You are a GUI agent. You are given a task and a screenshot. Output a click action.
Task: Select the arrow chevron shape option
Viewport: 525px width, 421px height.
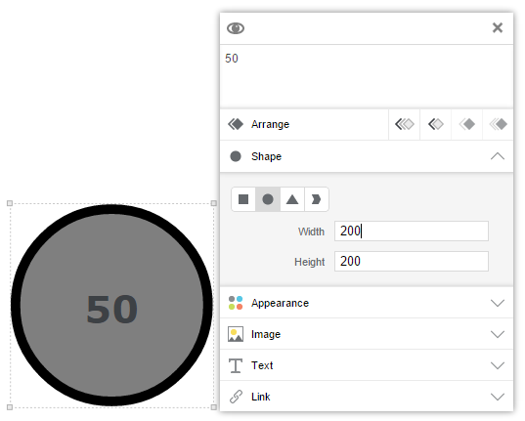317,199
